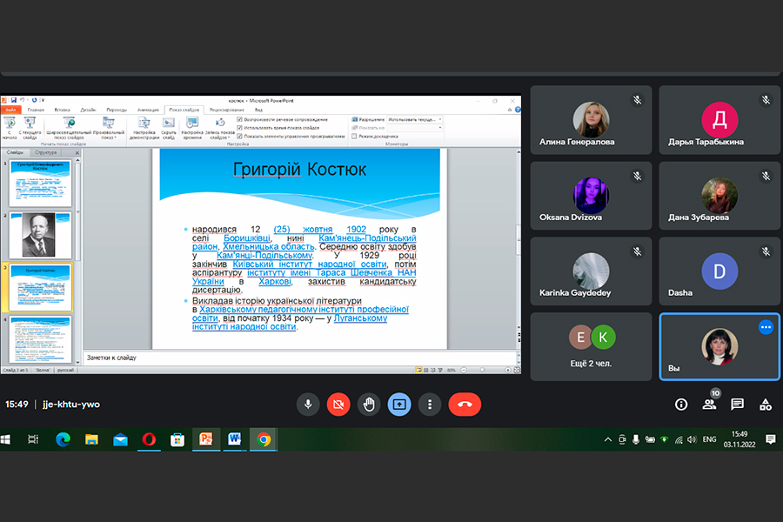Follow the 1902 hyperlink on the slide

[356, 230]
